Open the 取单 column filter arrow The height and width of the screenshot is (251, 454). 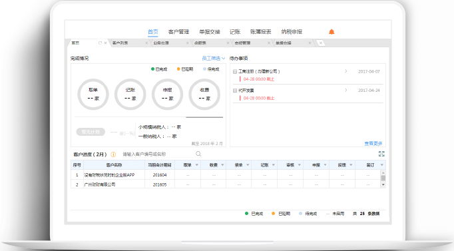197,165
